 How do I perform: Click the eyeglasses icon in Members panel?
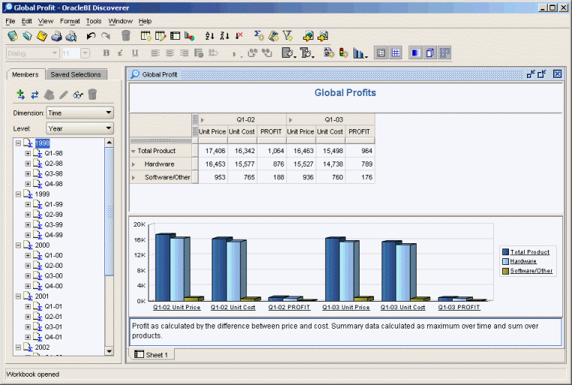(x=78, y=95)
